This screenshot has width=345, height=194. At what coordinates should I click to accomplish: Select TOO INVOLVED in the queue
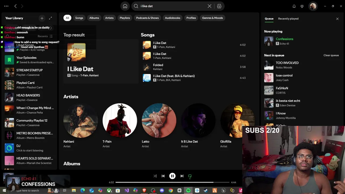click(302, 65)
